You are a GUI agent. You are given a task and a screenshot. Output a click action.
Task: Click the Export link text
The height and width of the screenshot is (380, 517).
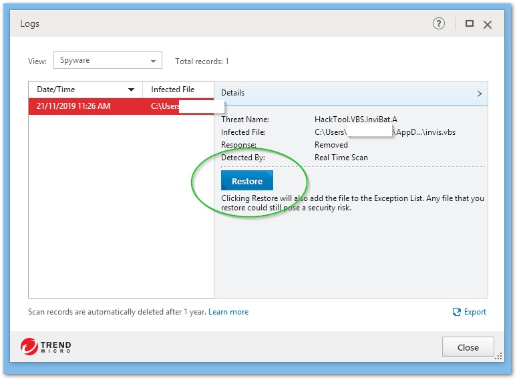(475, 312)
